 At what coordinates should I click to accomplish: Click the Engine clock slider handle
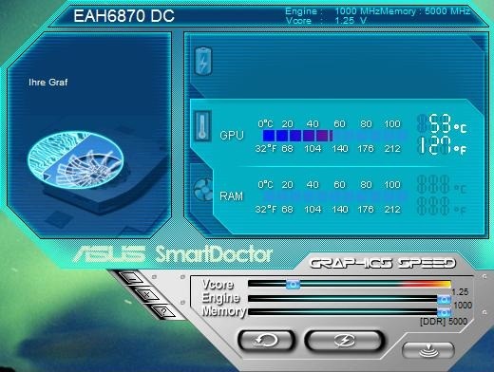pyautogui.click(x=444, y=299)
